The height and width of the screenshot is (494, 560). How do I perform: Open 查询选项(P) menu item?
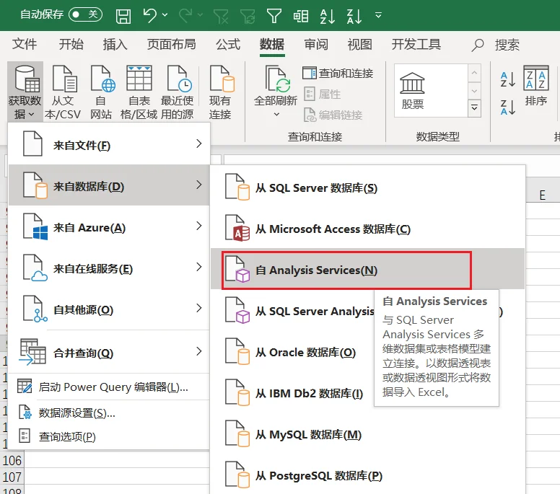[109, 436]
